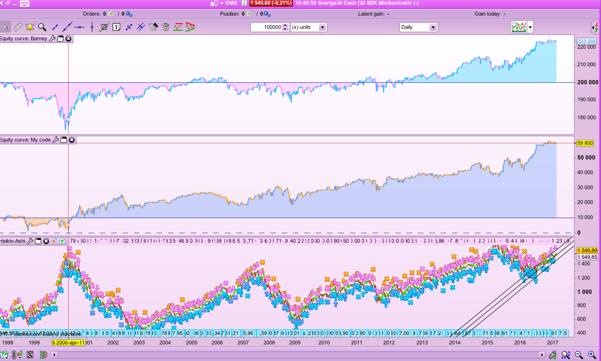The width and height of the screenshot is (601, 361).
Task: Select the ruler measurement tool
Action: pos(18,27)
